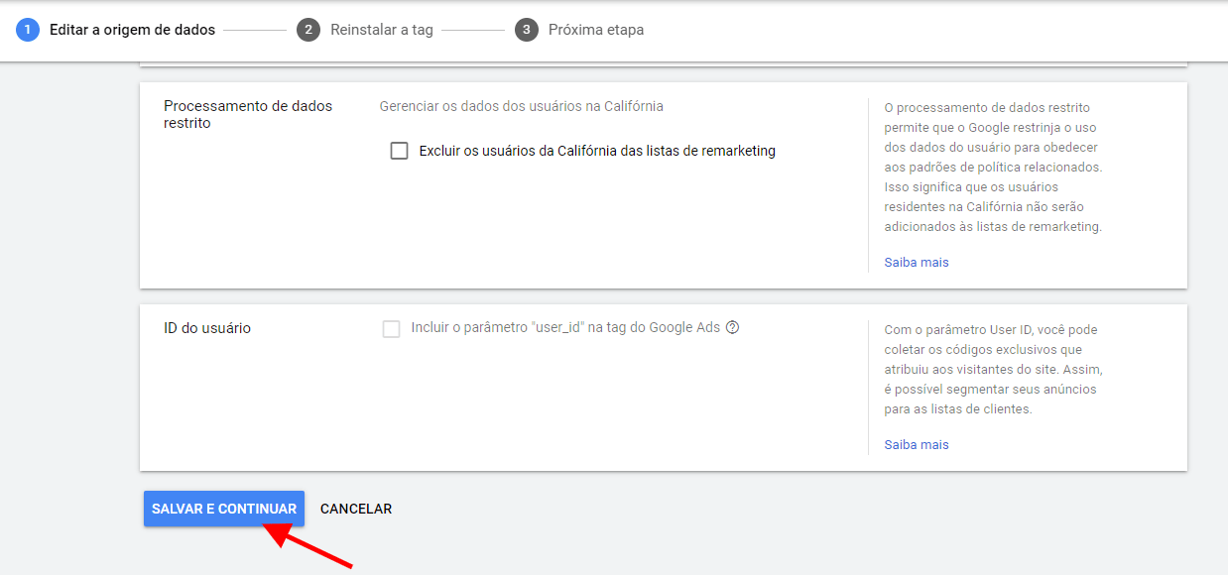Image resolution: width=1228 pixels, height=575 pixels.
Task: Click the 'Excluir os usuários da Califórnia' label text
Action: [597, 152]
